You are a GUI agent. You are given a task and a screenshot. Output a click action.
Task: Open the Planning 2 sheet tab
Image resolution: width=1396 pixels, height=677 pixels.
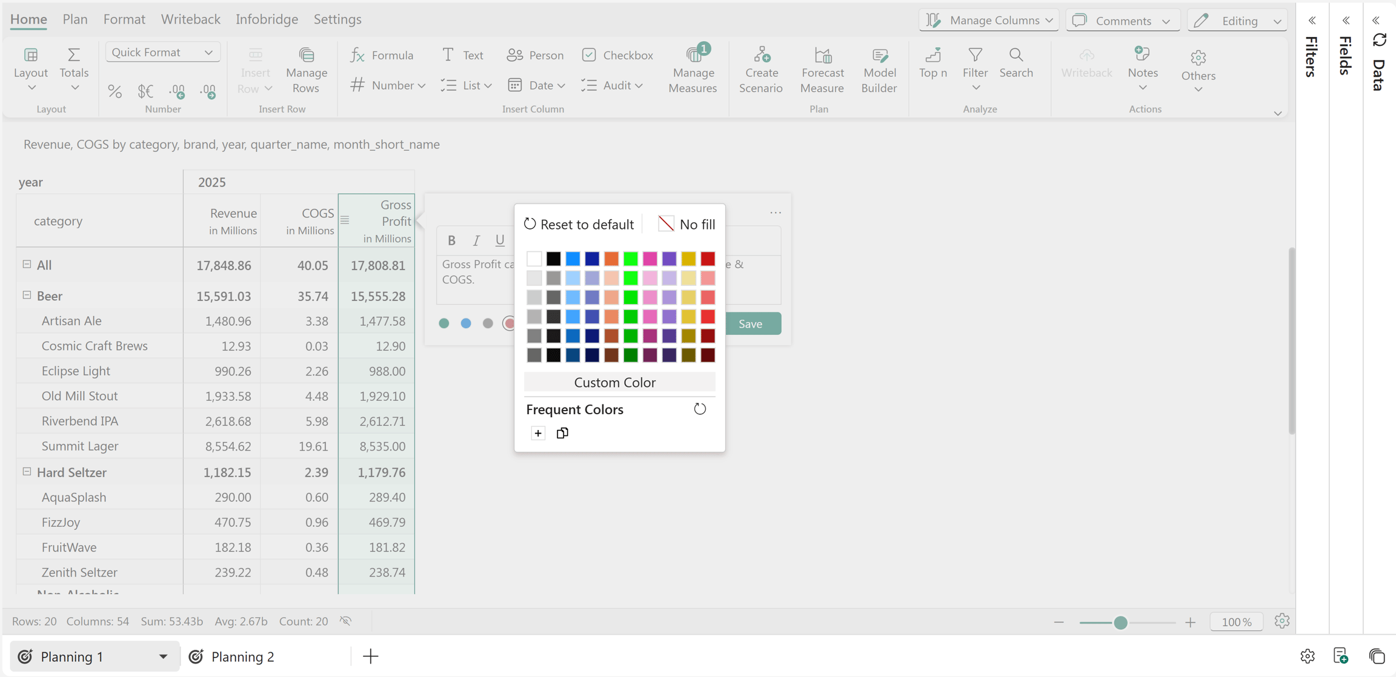233,656
